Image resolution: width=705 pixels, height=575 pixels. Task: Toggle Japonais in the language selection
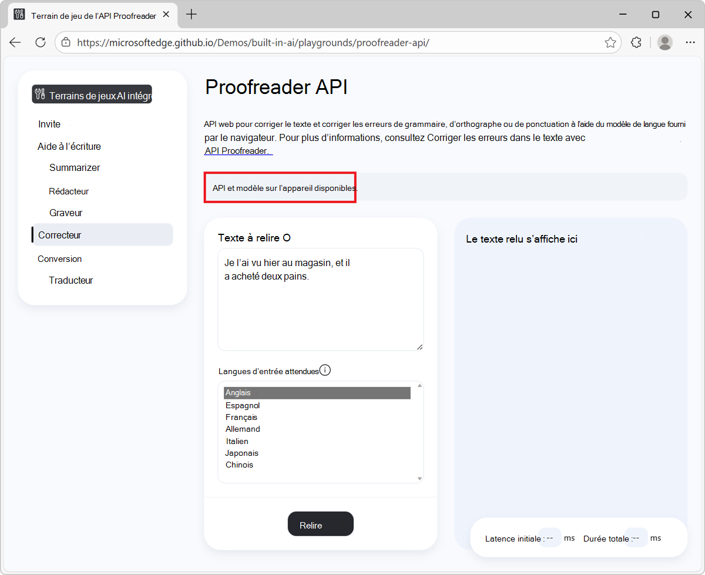click(241, 453)
